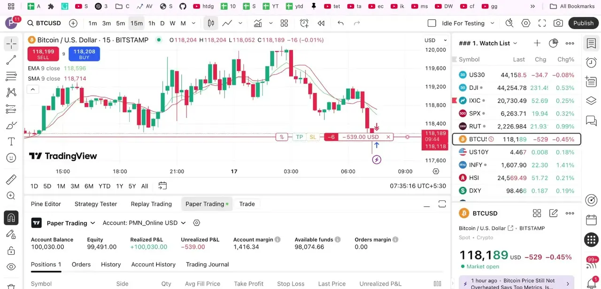
Task: Set TP on position line
Action: (299, 137)
